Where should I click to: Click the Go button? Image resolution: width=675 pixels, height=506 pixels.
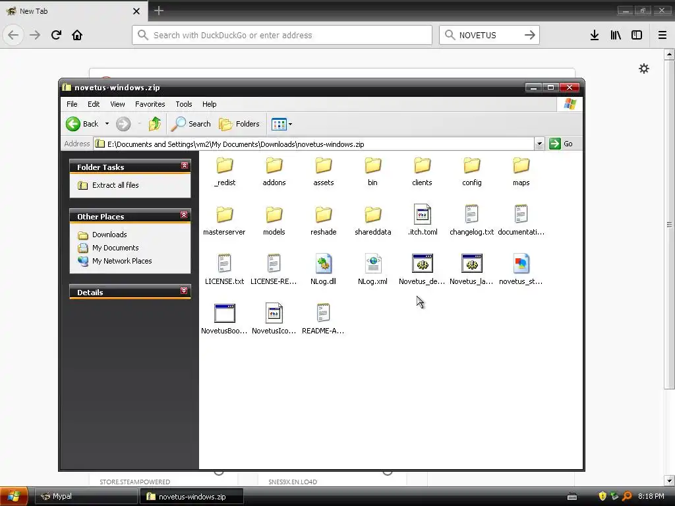pyautogui.click(x=561, y=144)
